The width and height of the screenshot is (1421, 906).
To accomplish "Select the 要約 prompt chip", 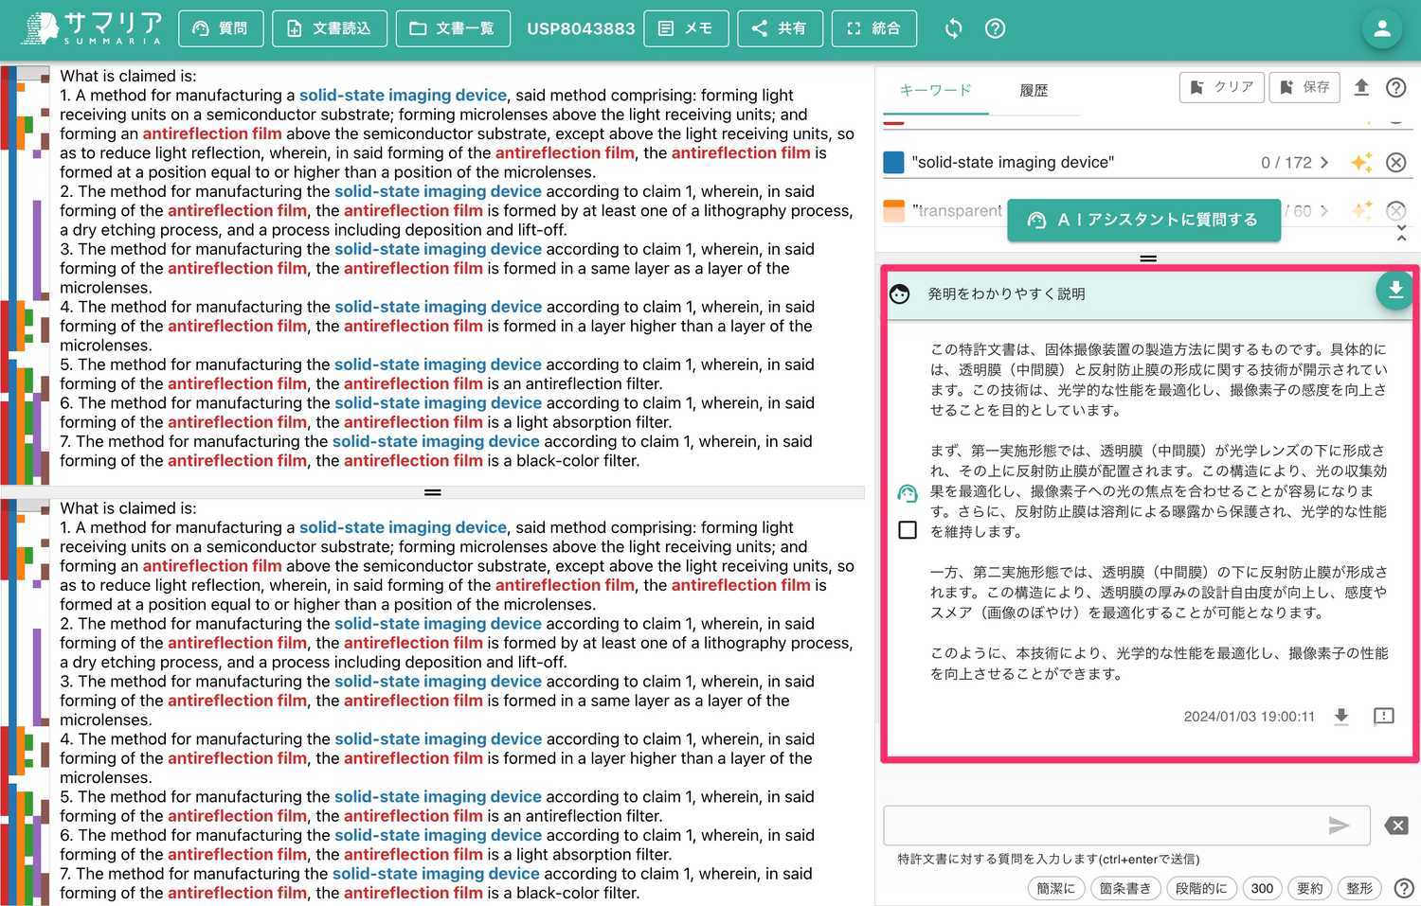I will tap(1309, 888).
